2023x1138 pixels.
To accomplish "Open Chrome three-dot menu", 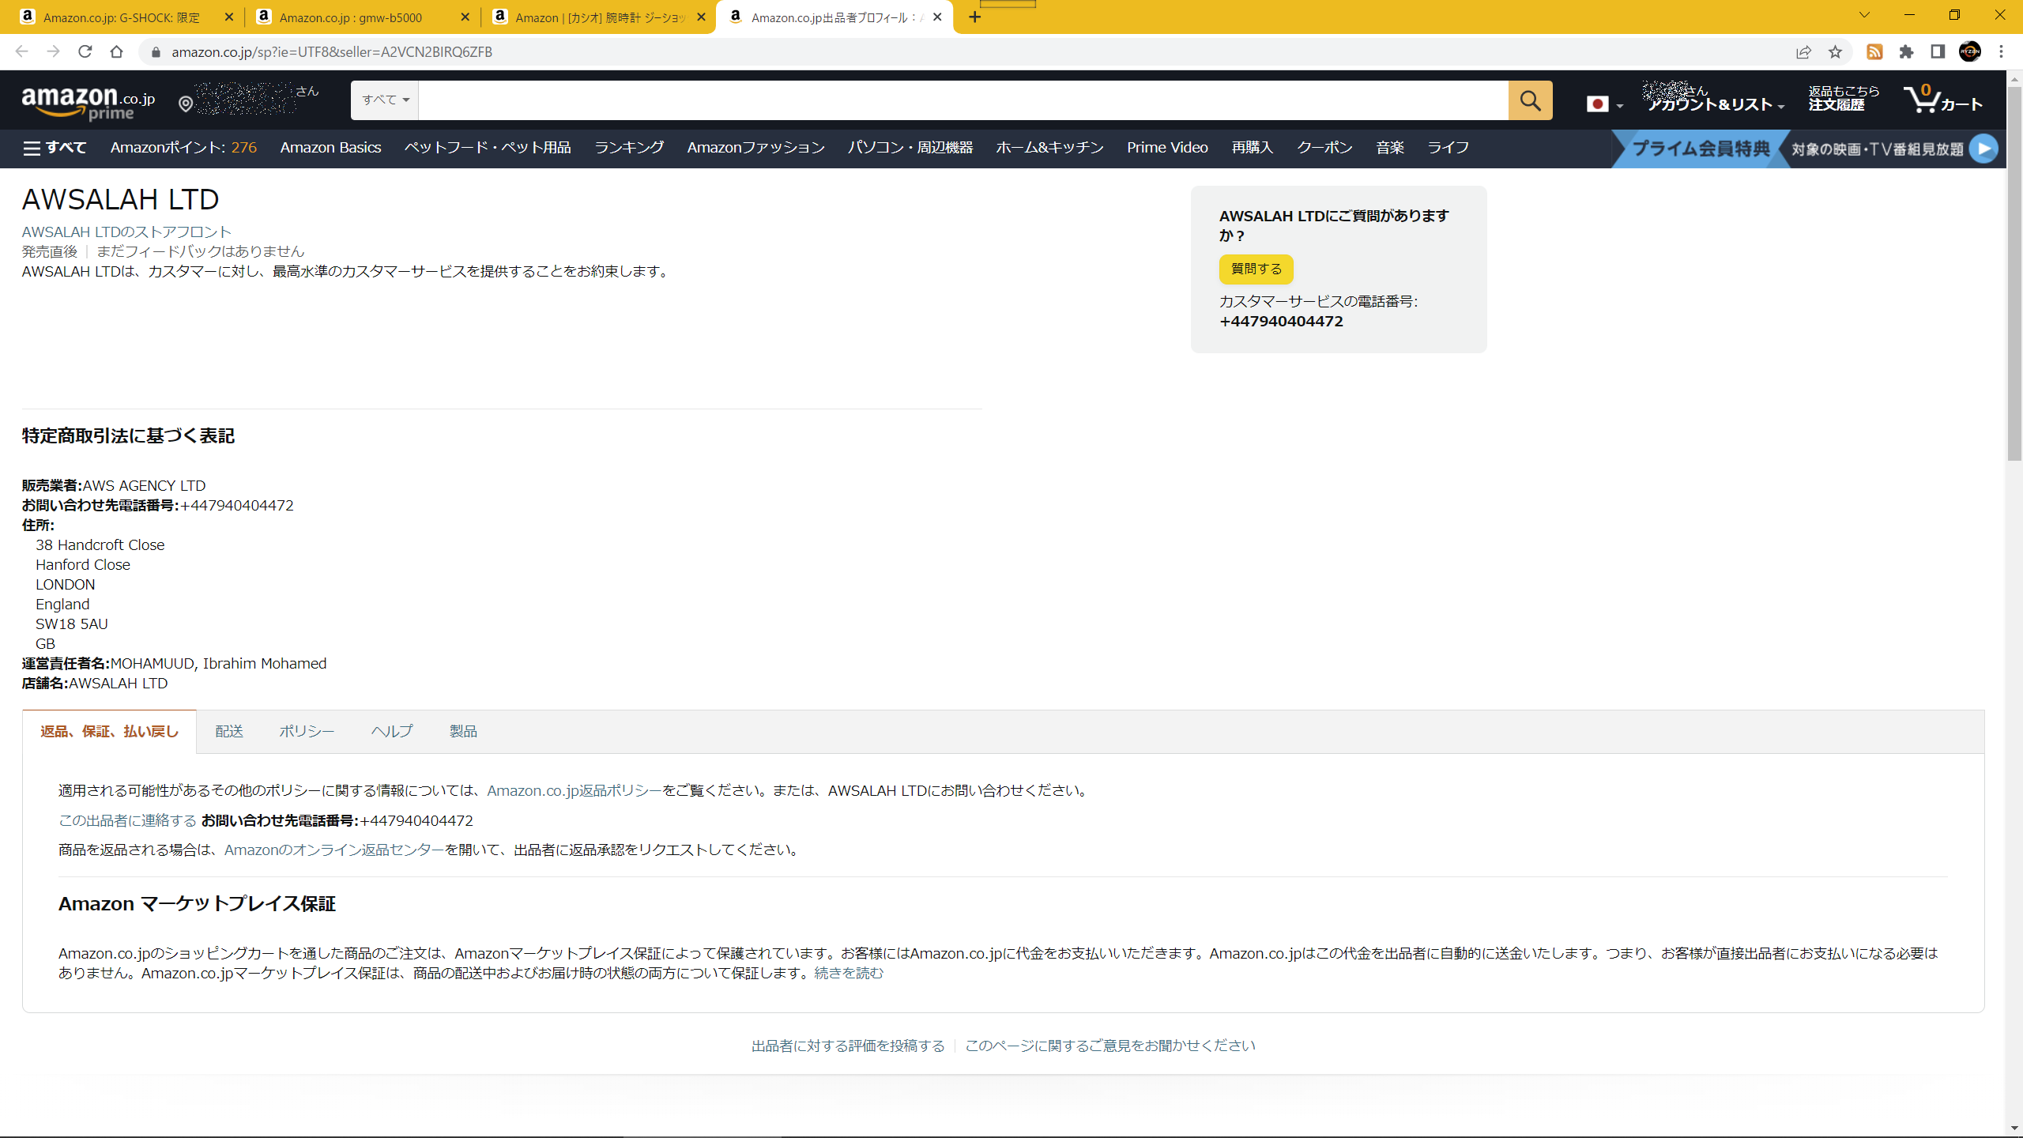I will [x=2002, y=52].
